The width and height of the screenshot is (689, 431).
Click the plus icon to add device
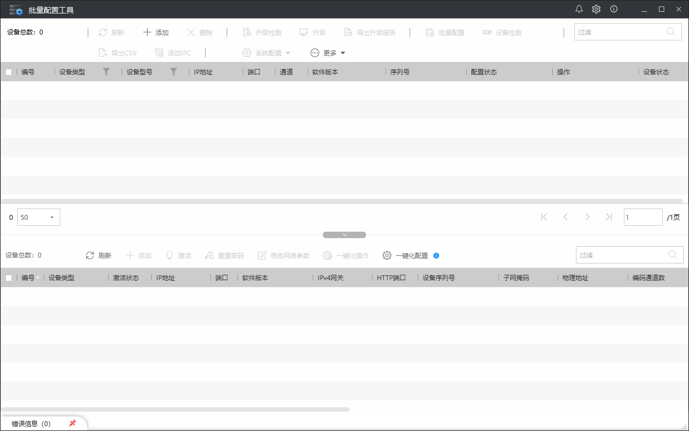147,32
